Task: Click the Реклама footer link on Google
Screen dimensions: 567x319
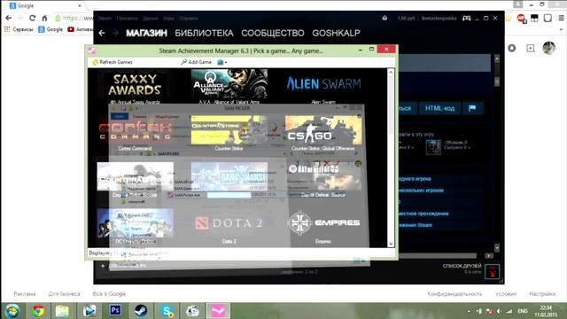Action: pos(25,293)
